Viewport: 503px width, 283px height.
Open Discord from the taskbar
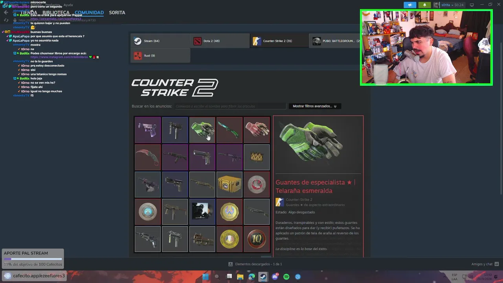[275, 277]
